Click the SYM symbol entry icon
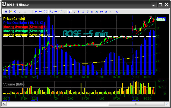The height and width of the screenshot is (108, 171). pos(6,12)
